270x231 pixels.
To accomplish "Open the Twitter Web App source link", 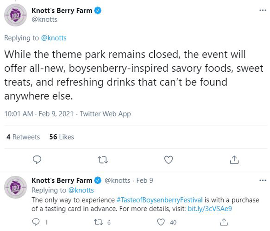I will [x=105, y=114].
